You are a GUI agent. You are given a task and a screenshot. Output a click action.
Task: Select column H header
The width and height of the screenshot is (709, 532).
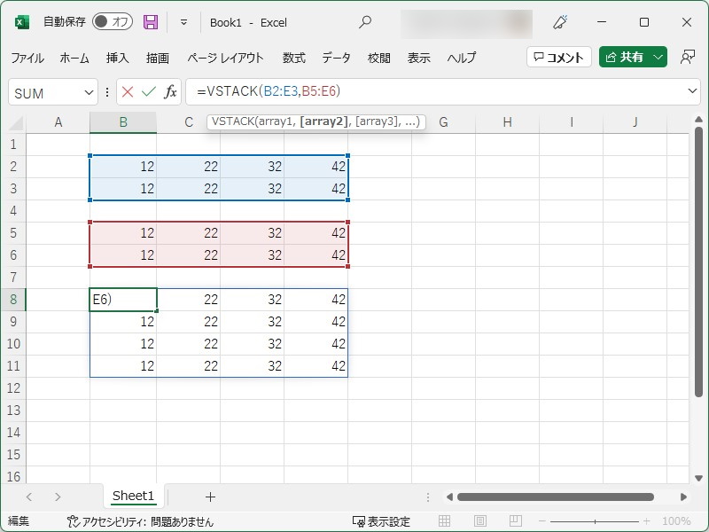(x=507, y=122)
